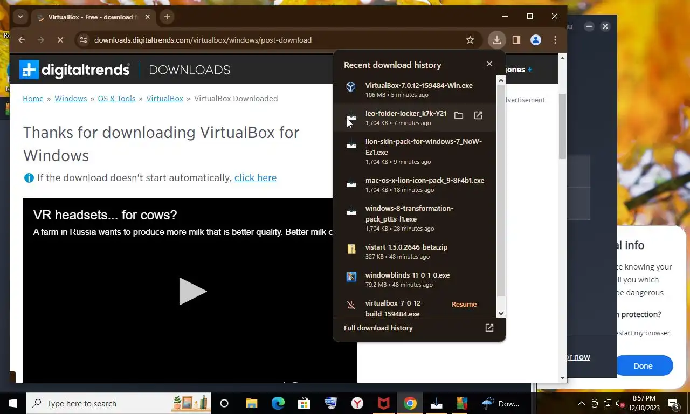This screenshot has height=414, width=690.
Task: Go to VirtualBox breadcrumb
Action: click(x=164, y=99)
